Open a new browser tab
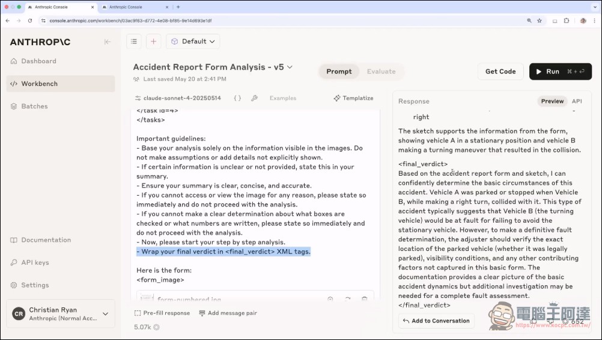Screen dimensions: 602x340 tap(178, 7)
